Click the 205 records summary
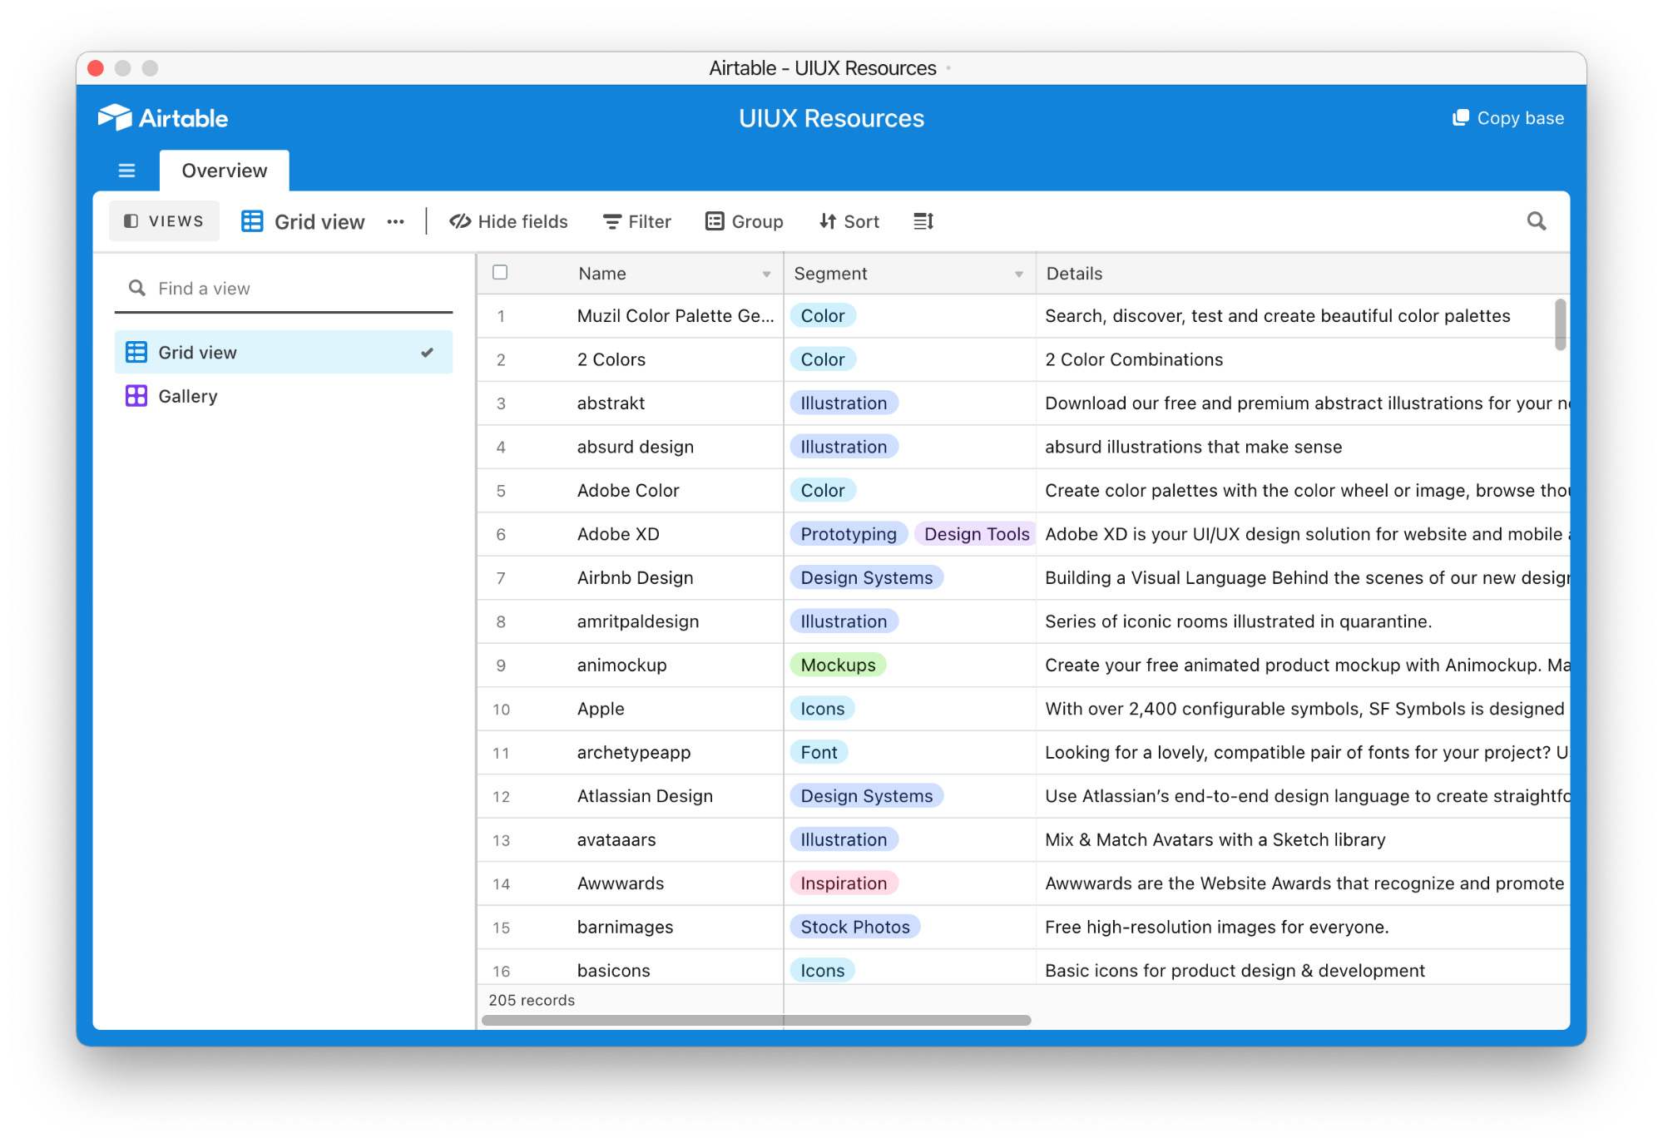This screenshot has height=1148, width=1663. tap(532, 1000)
